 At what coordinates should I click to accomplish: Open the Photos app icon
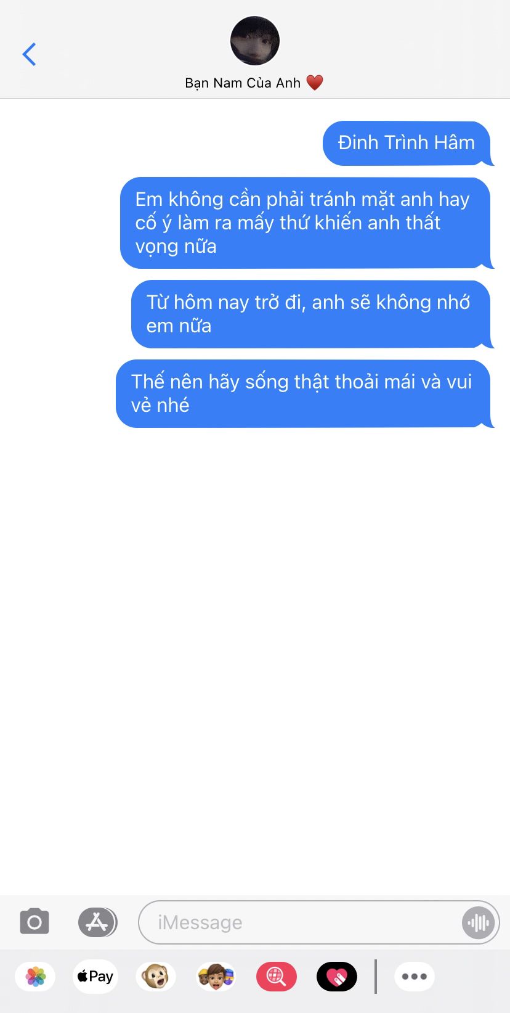point(36,976)
